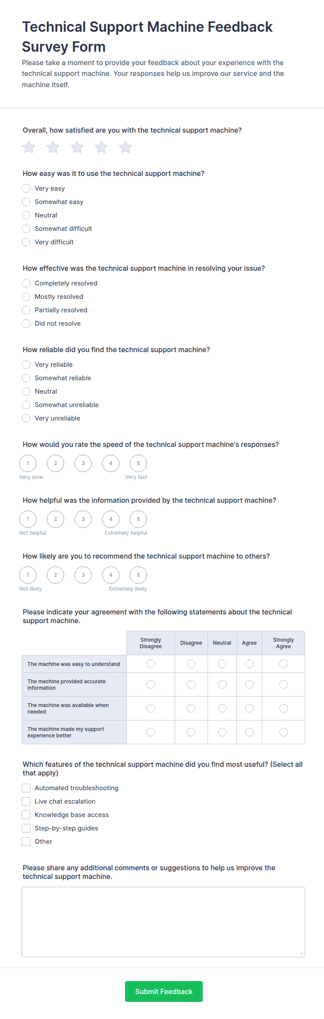Image resolution: width=324 pixels, height=1019 pixels.
Task: Enable the Step-by-step guides checkbox
Action: click(26, 828)
